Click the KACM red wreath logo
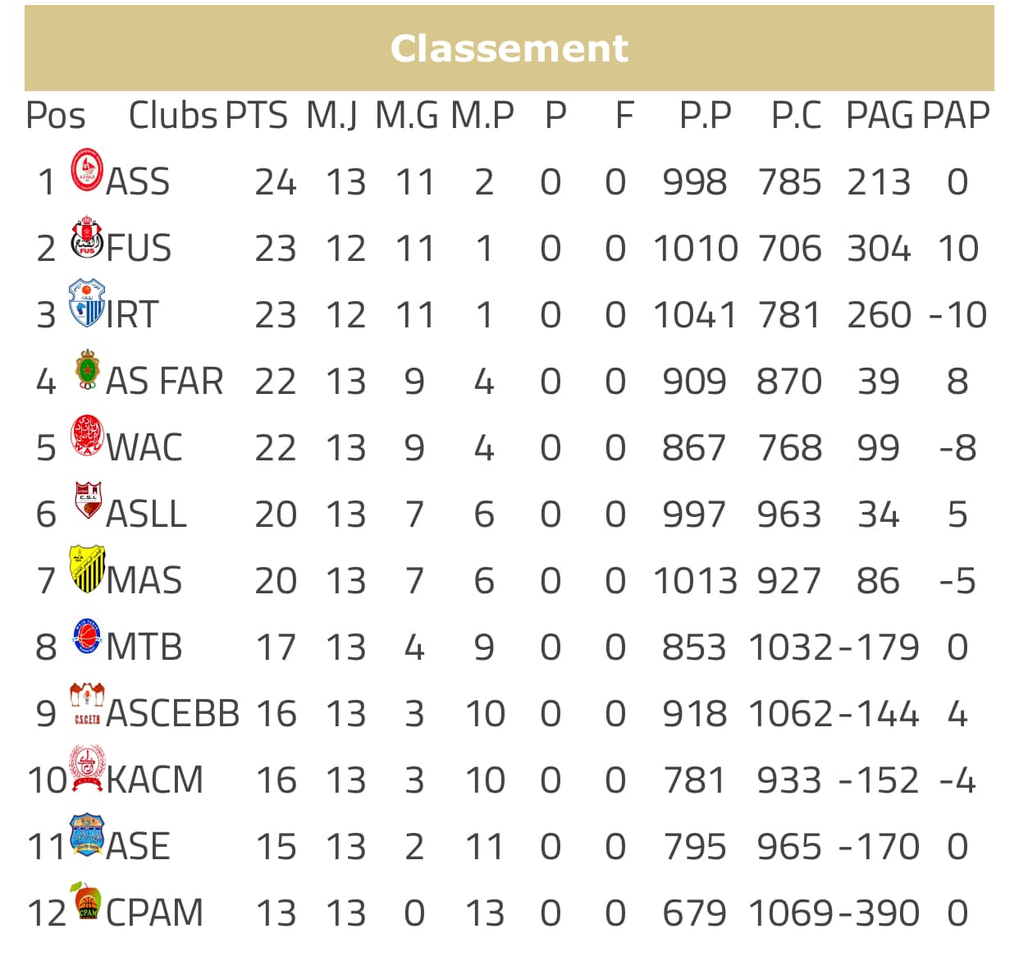Viewport: 1019px width, 961px height. pos(86,769)
